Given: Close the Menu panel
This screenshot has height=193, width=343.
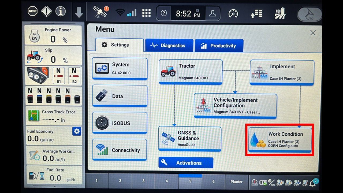Looking at the screenshot, I should (313, 33).
